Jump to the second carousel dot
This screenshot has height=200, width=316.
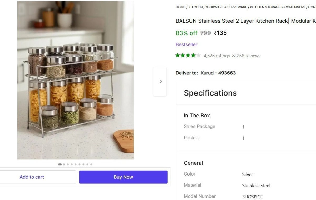[x=64, y=164]
